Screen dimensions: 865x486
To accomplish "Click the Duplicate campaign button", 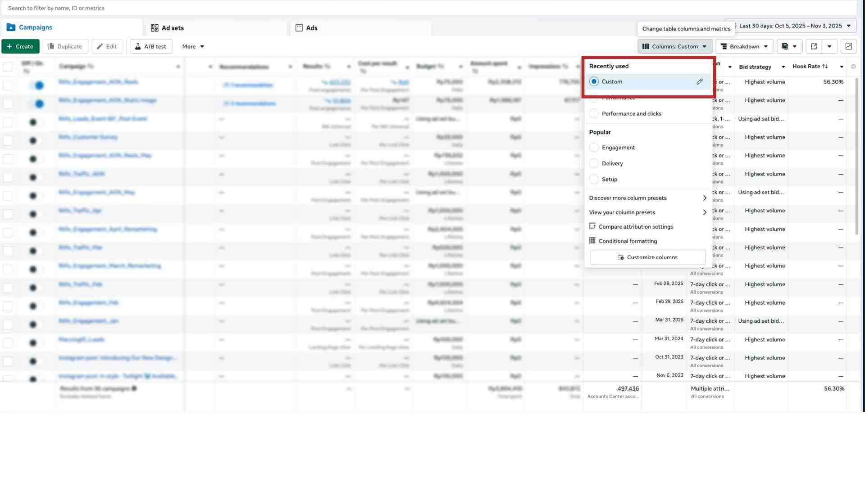I will click(x=65, y=46).
